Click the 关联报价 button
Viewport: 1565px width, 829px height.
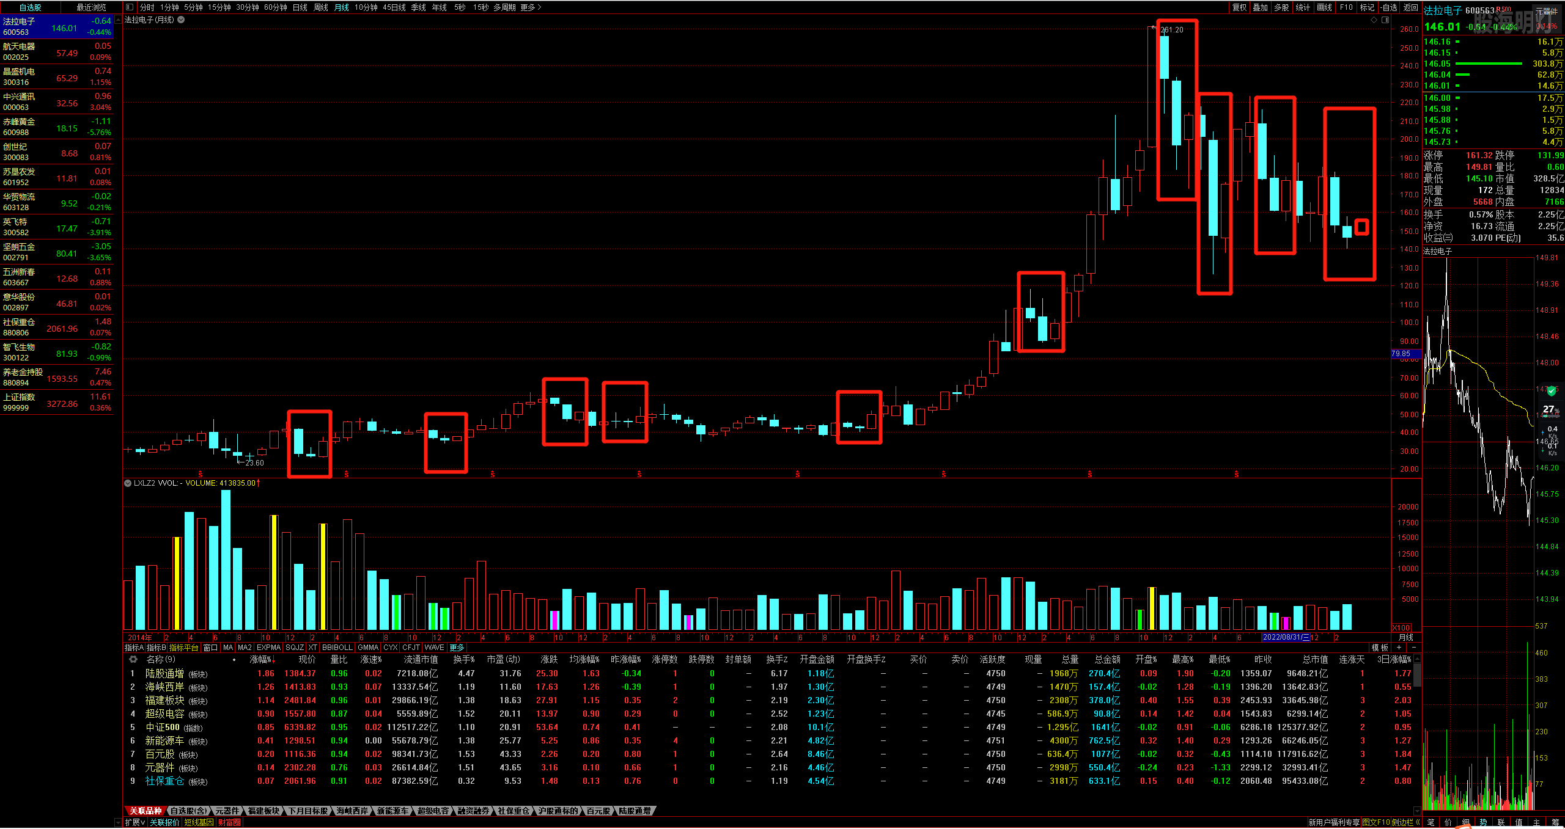click(x=165, y=822)
